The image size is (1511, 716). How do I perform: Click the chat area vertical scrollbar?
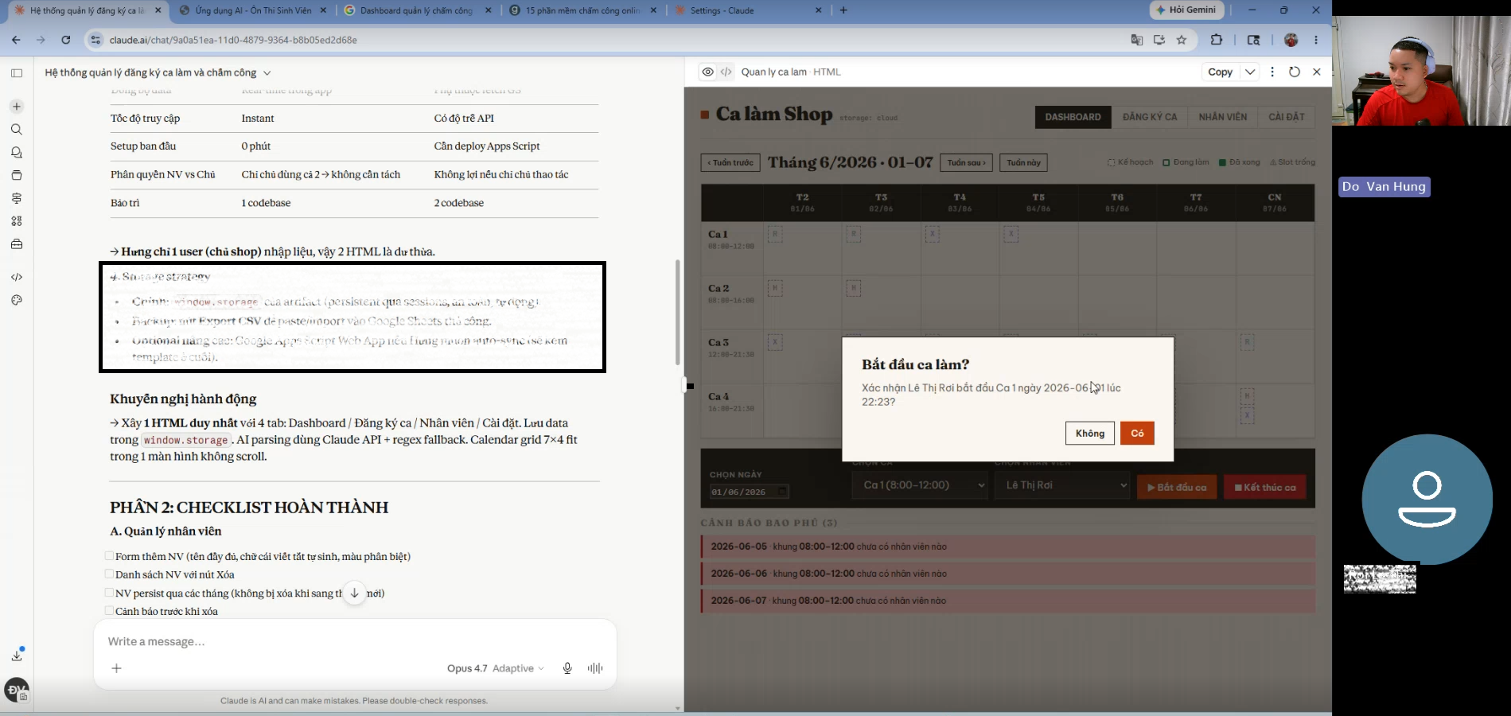coord(677,312)
